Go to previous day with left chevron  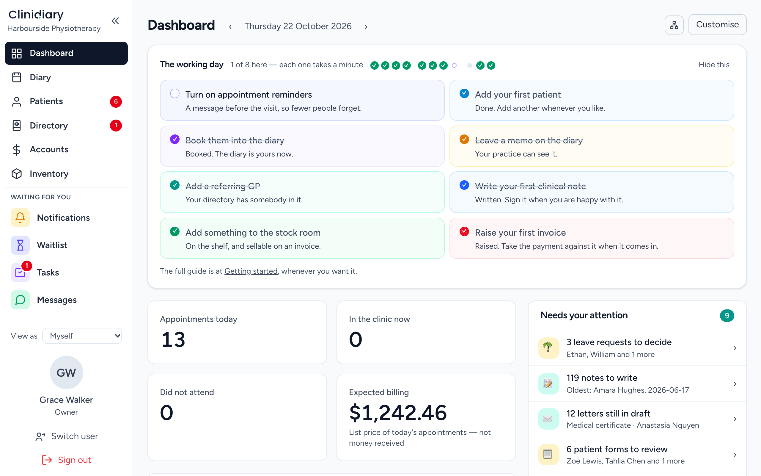[230, 26]
